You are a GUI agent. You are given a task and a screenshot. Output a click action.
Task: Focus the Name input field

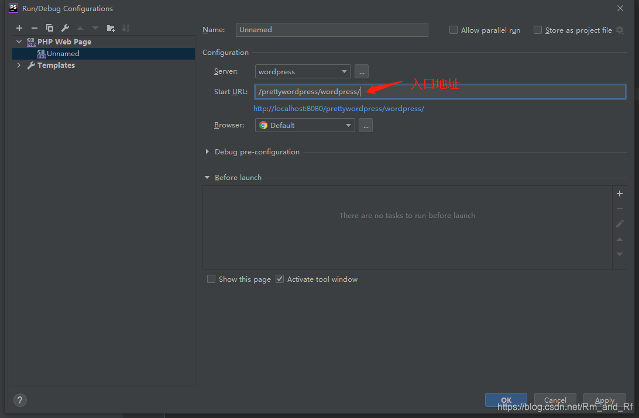(x=332, y=30)
